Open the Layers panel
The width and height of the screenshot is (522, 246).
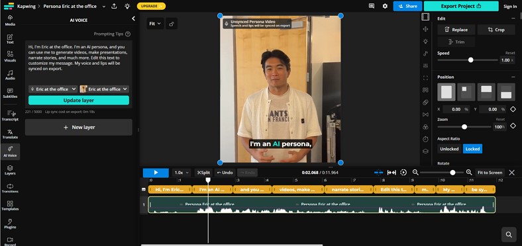[x=10, y=170]
